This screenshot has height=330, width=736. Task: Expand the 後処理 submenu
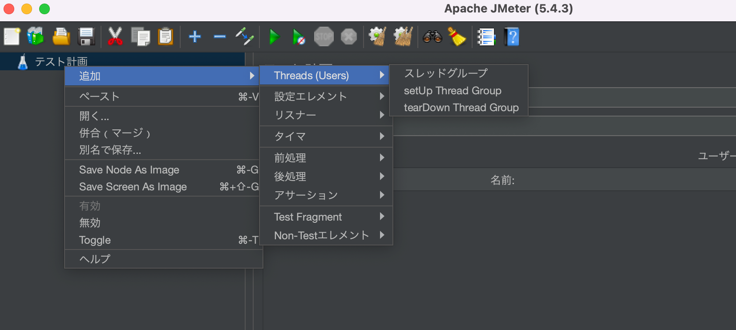tap(326, 177)
